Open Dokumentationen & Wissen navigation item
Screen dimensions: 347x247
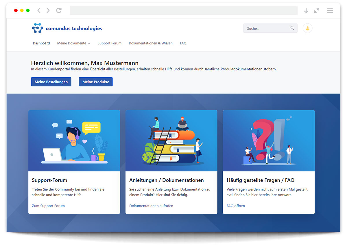point(150,43)
